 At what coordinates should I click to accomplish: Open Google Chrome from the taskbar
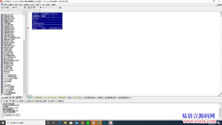click(x=82, y=123)
